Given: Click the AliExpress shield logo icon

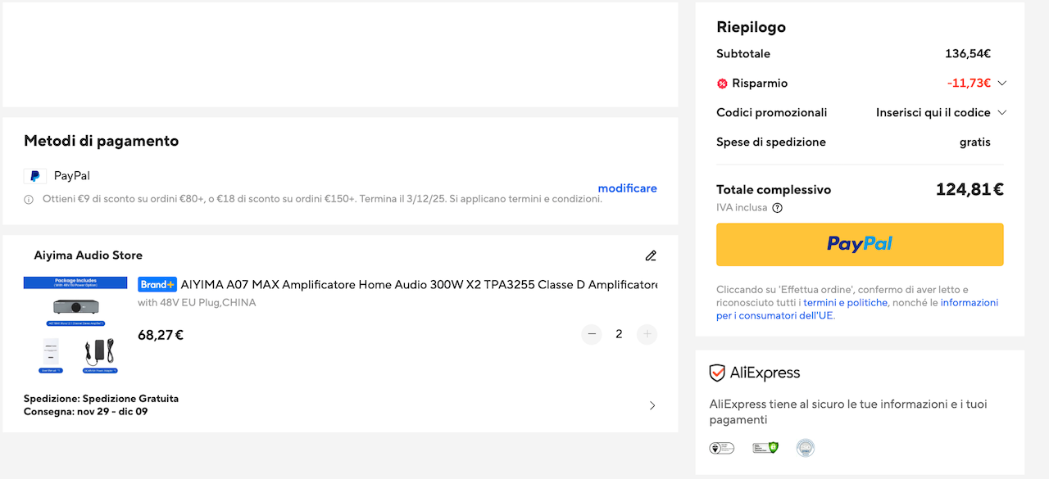Looking at the screenshot, I should click(717, 373).
